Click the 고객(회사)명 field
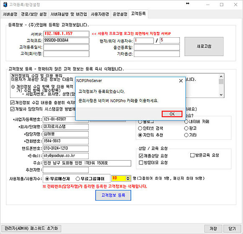Viewport: 243px width, 234px height. [x=66, y=54]
